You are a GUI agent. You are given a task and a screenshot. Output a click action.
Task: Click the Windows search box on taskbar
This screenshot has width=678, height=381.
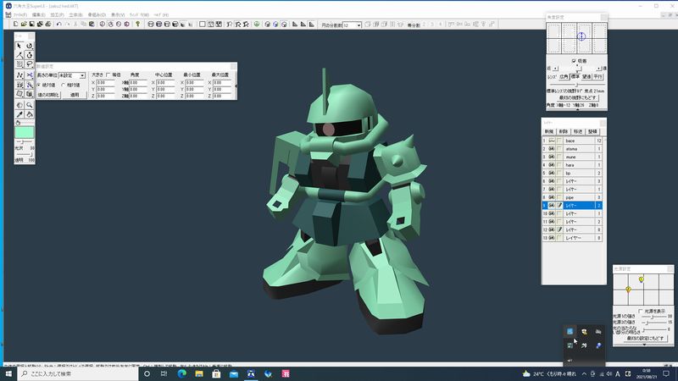78,373
